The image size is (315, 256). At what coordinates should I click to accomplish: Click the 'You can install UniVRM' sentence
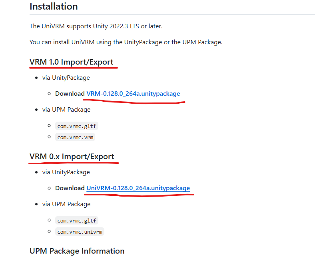(126, 42)
